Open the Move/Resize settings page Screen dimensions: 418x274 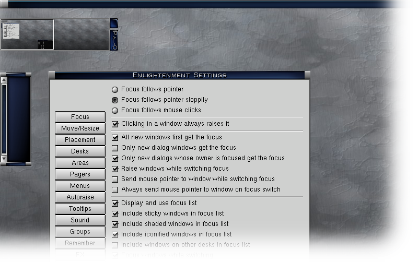pyautogui.click(x=80, y=128)
